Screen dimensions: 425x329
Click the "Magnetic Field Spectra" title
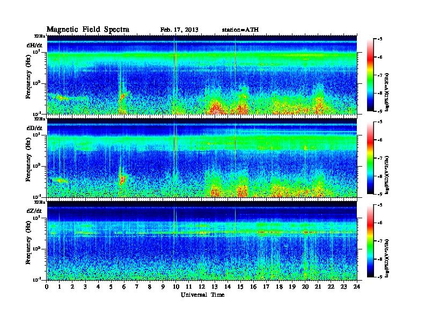coord(88,30)
